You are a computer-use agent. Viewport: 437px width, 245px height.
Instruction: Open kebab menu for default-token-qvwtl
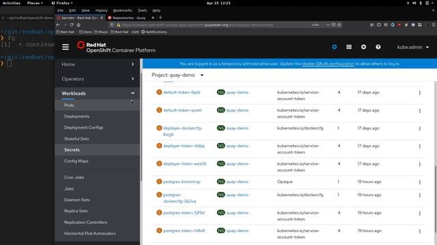click(x=419, y=110)
